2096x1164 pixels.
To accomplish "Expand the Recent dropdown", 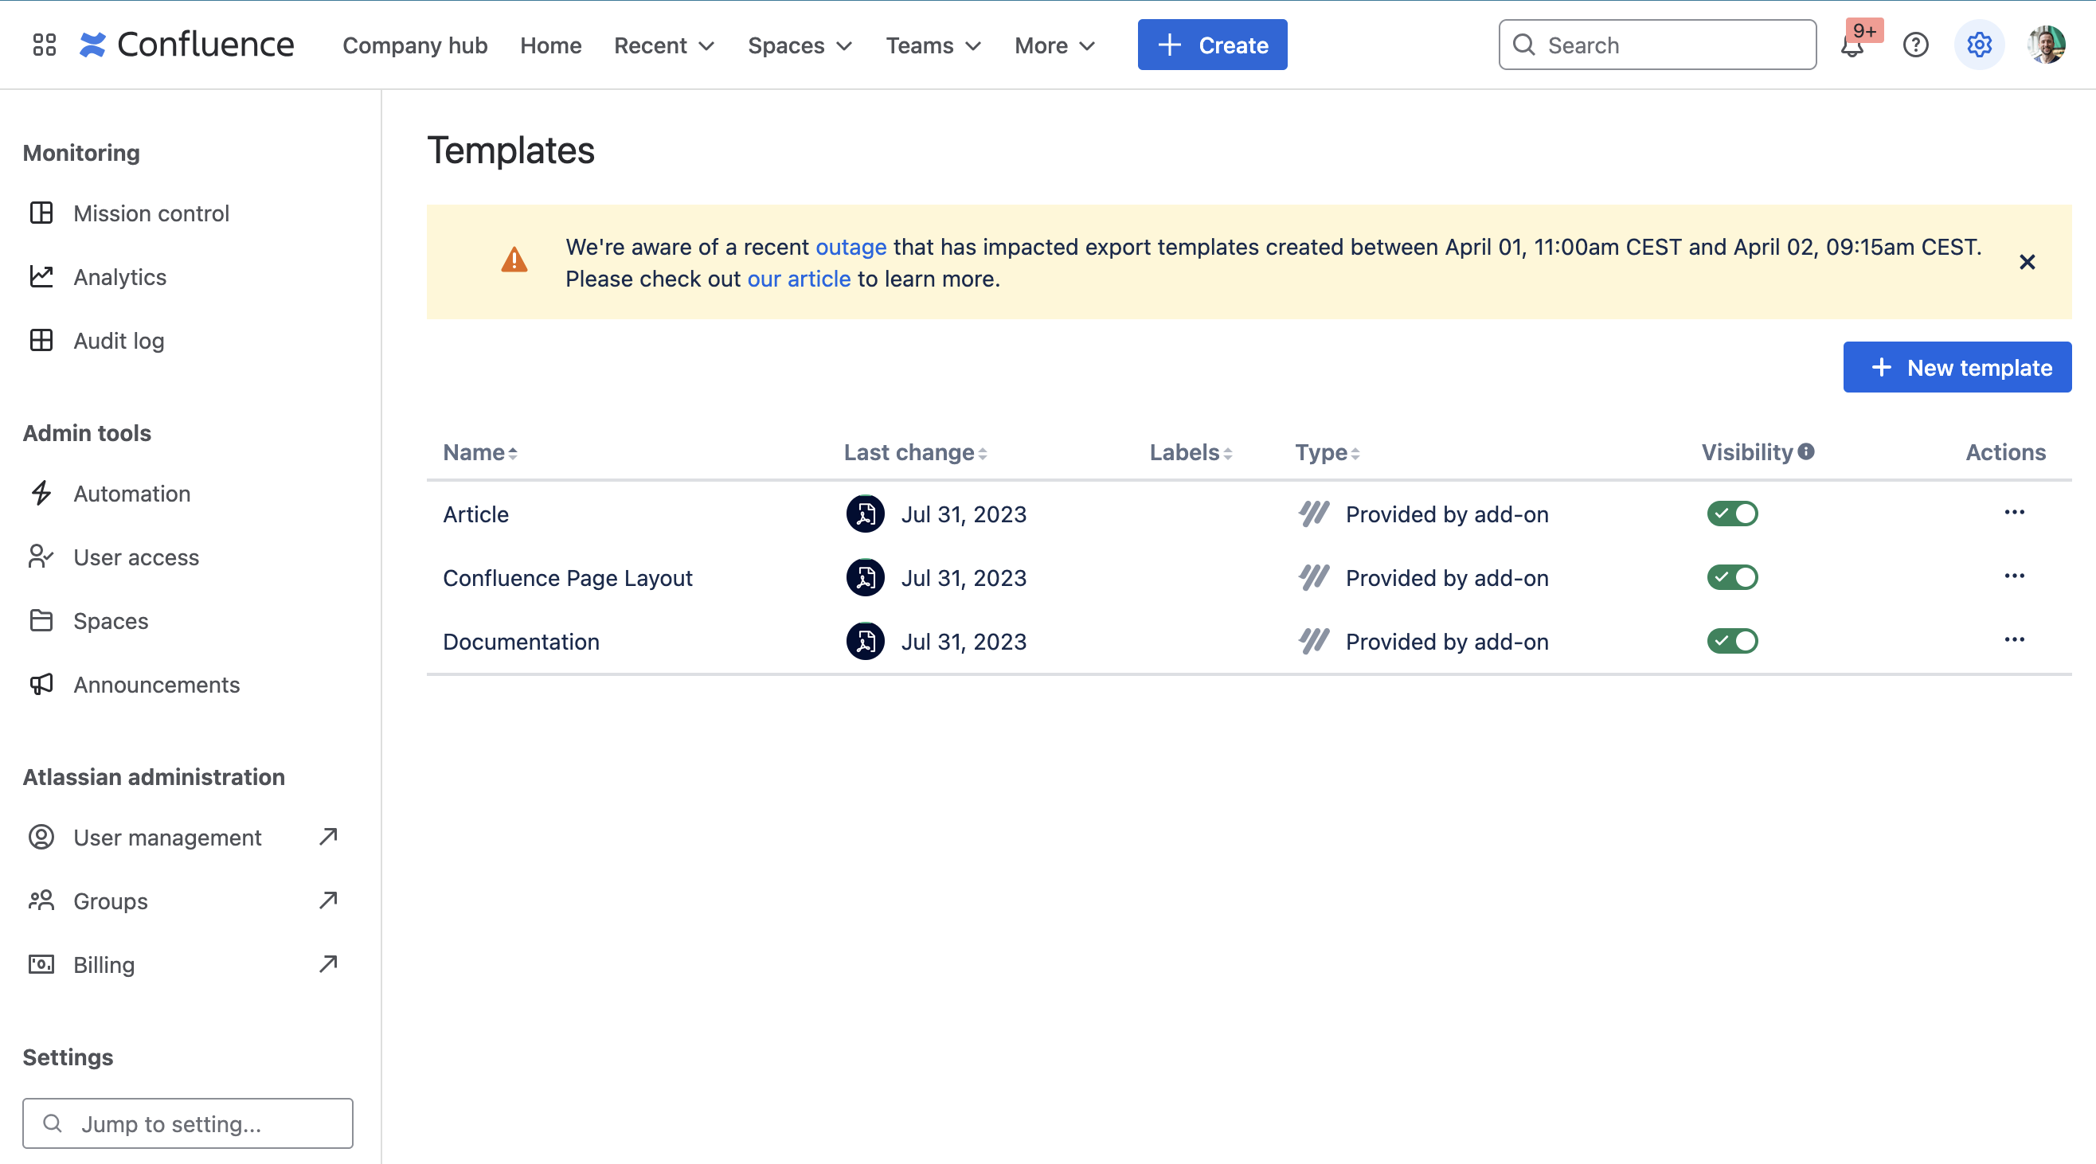I will click(664, 45).
